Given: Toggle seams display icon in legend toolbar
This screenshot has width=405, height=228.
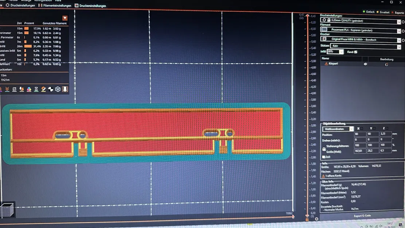Looking at the screenshot, I should pyautogui.click(x=15, y=89).
